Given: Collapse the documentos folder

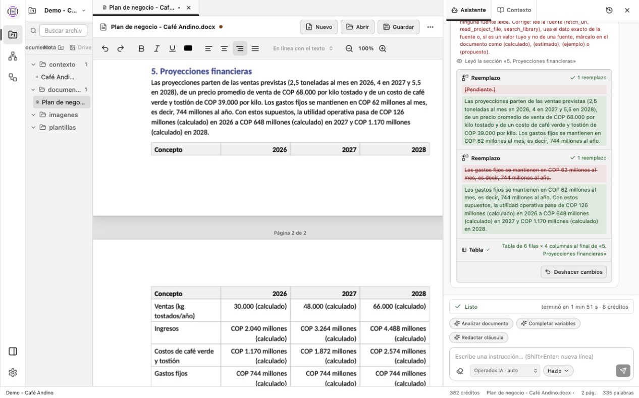Looking at the screenshot, I should (33, 90).
